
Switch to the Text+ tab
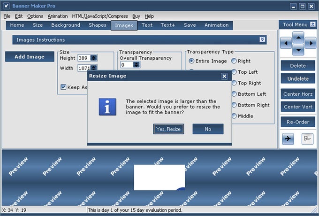coord(167,25)
